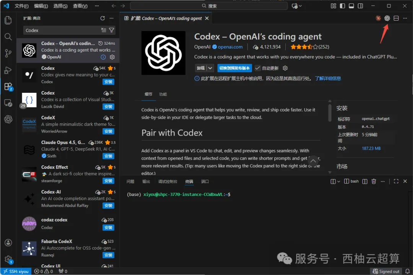Click 切换到预发布版本 button
The width and height of the screenshot is (413, 275).
234,68
